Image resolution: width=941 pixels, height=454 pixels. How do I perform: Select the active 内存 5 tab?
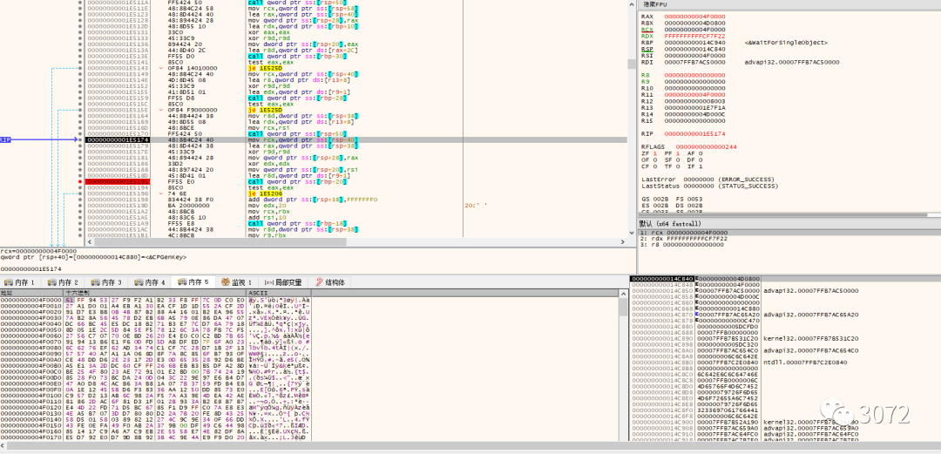[x=193, y=282]
